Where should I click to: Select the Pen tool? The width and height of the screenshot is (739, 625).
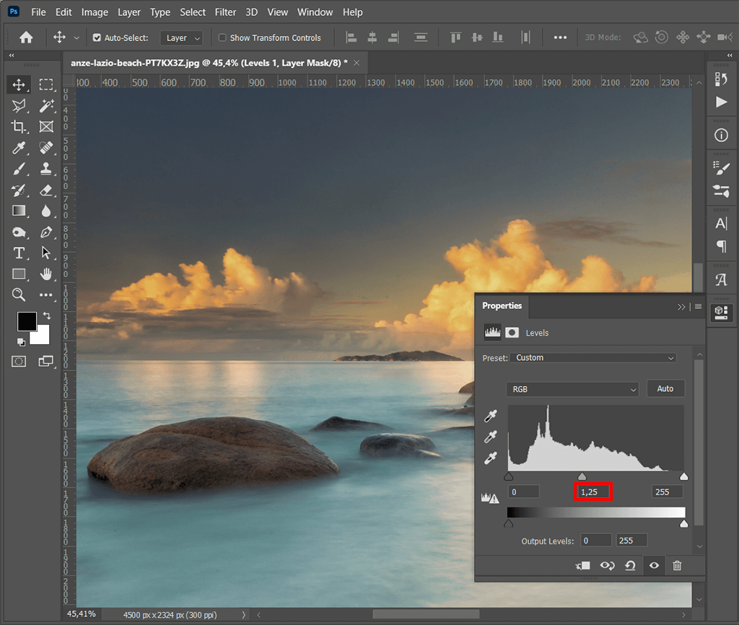pyautogui.click(x=45, y=232)
